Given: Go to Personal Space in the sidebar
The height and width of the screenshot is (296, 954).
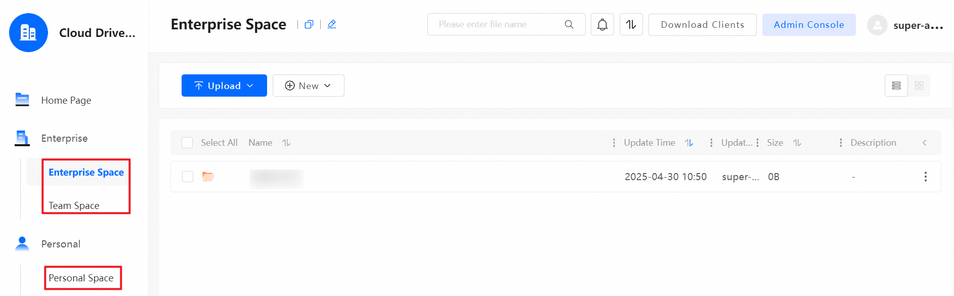Looking at the screenshot, I should click(x=81, y=278).
